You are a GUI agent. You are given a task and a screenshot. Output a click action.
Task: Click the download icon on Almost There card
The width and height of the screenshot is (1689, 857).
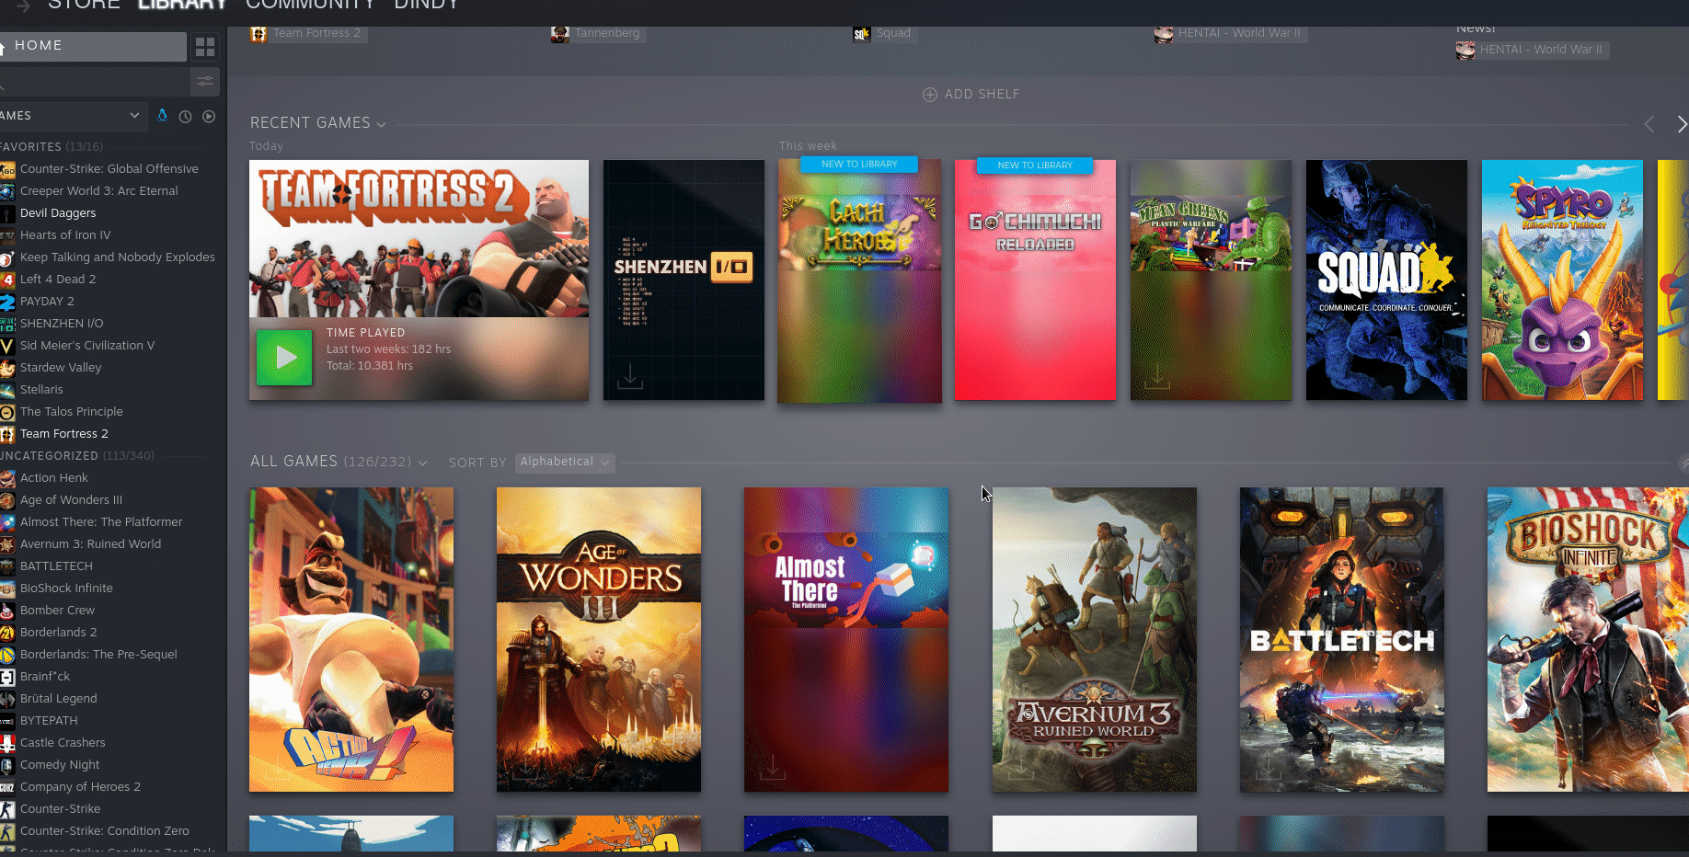(773, 766)
